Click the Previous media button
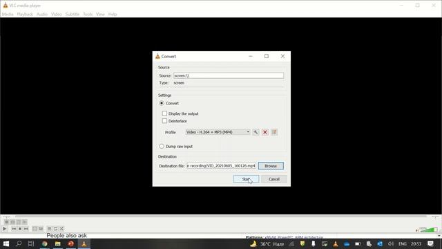The image size is (442, 249). point(14,229)
